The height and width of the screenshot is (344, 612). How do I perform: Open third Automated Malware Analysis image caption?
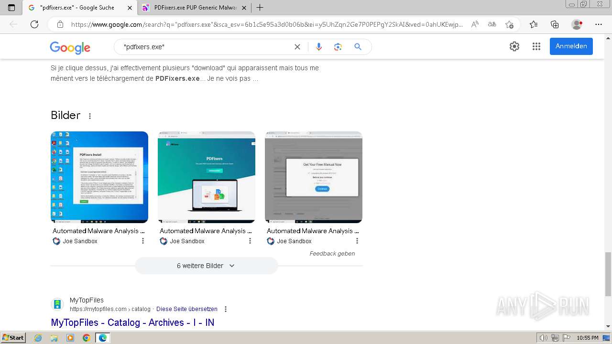click(x=313, y=231)
